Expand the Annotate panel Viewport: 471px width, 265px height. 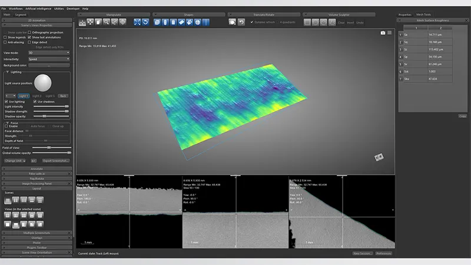tap(37, 169)
